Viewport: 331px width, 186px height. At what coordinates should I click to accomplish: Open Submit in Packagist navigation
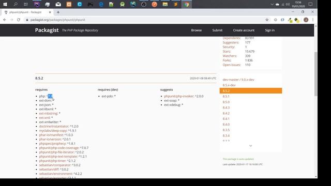(217, 30)
